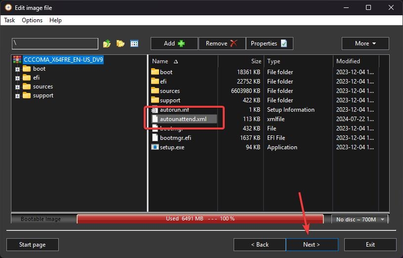Click the 6603980 KB size cell

point(245,91)
